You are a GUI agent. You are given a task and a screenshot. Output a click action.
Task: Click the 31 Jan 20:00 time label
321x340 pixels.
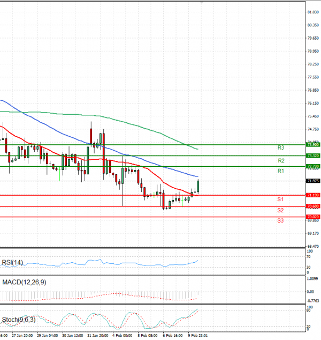click(98, 336)
